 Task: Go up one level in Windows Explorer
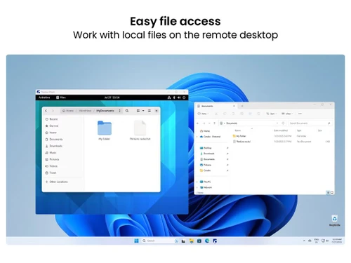(214, 123)
